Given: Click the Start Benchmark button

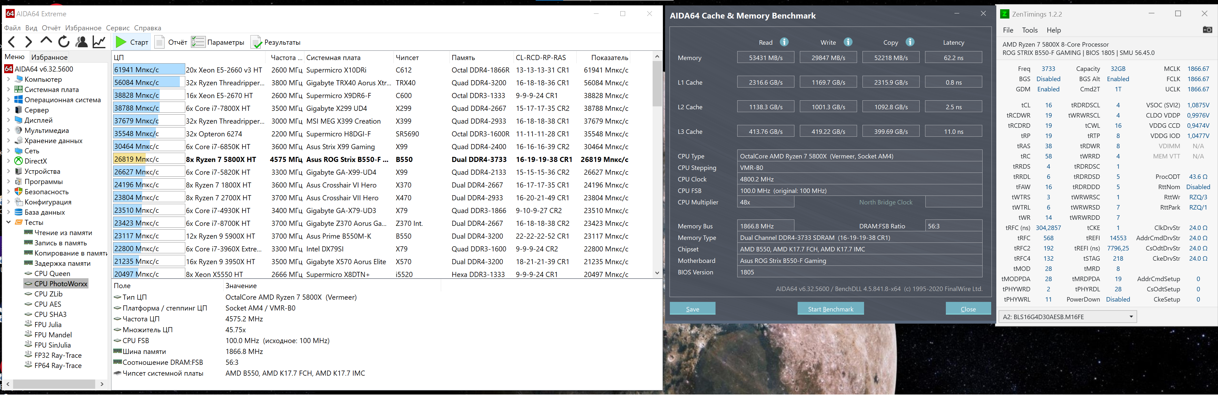Looking at the screenshot, I should pyautogui.click(x=830, y=309).
